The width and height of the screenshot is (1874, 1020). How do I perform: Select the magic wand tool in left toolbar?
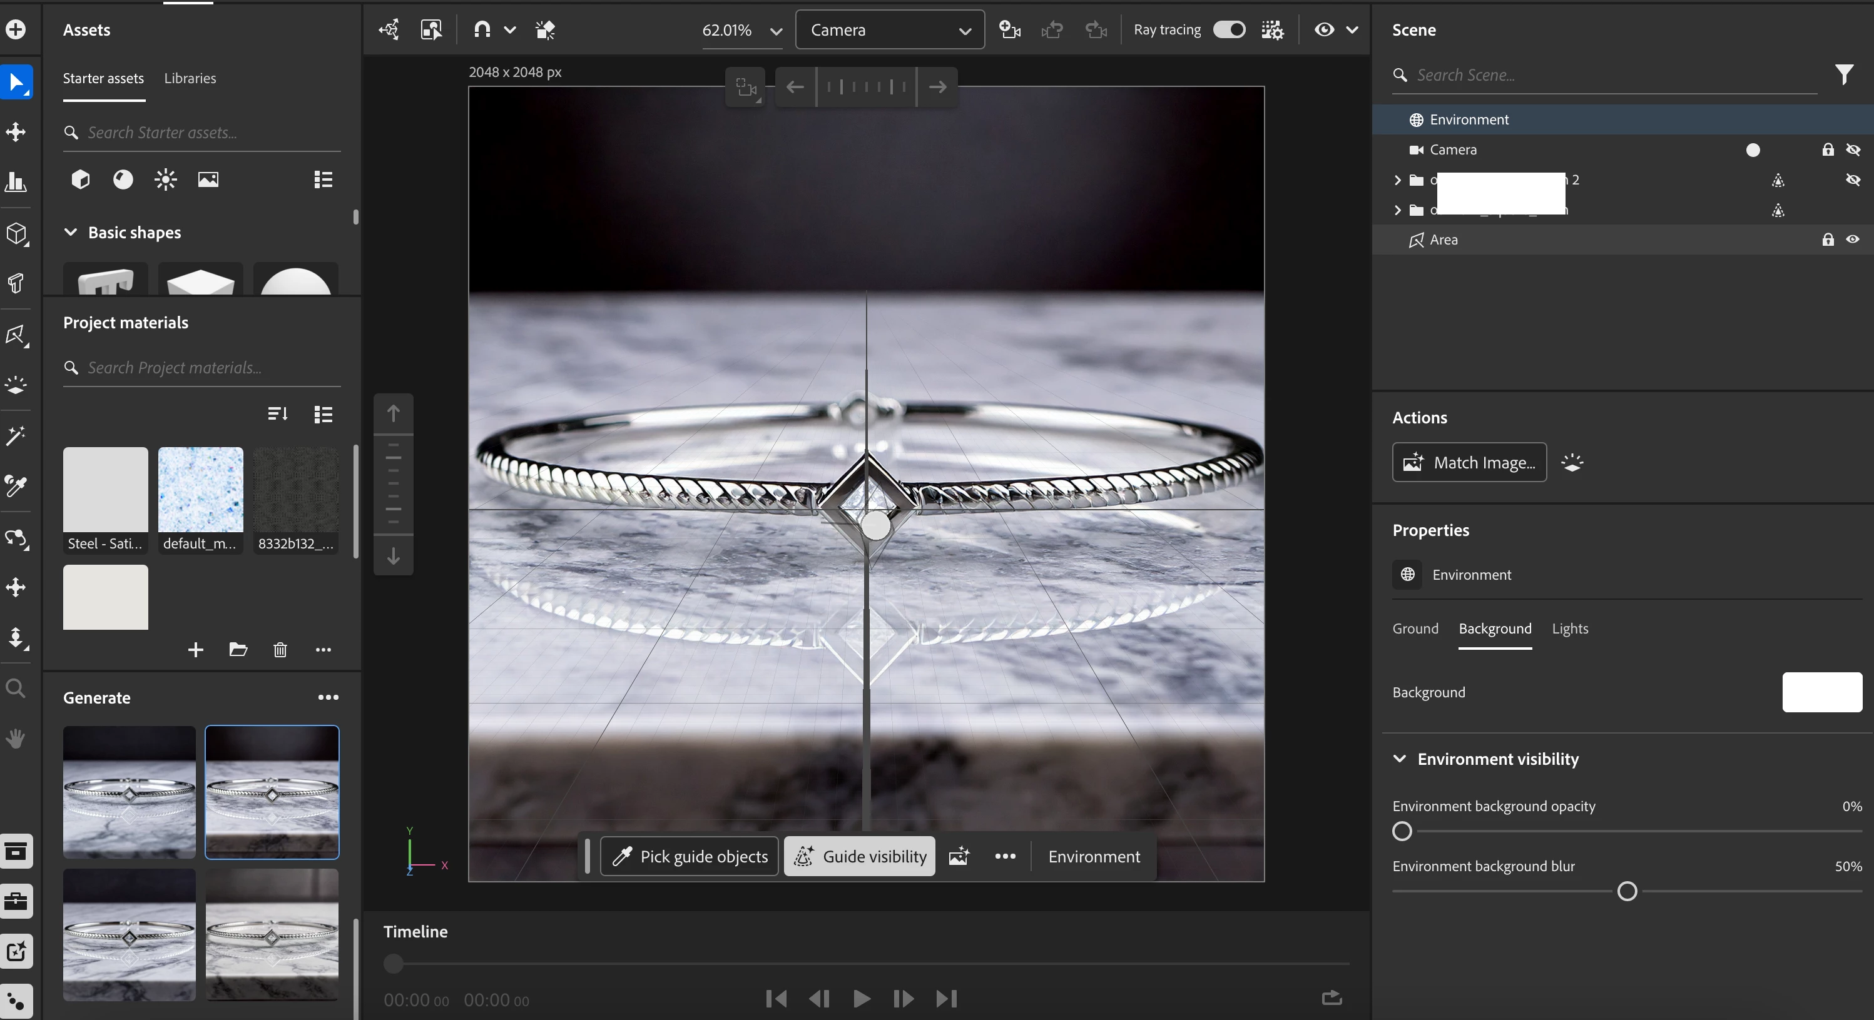(15, 435)
